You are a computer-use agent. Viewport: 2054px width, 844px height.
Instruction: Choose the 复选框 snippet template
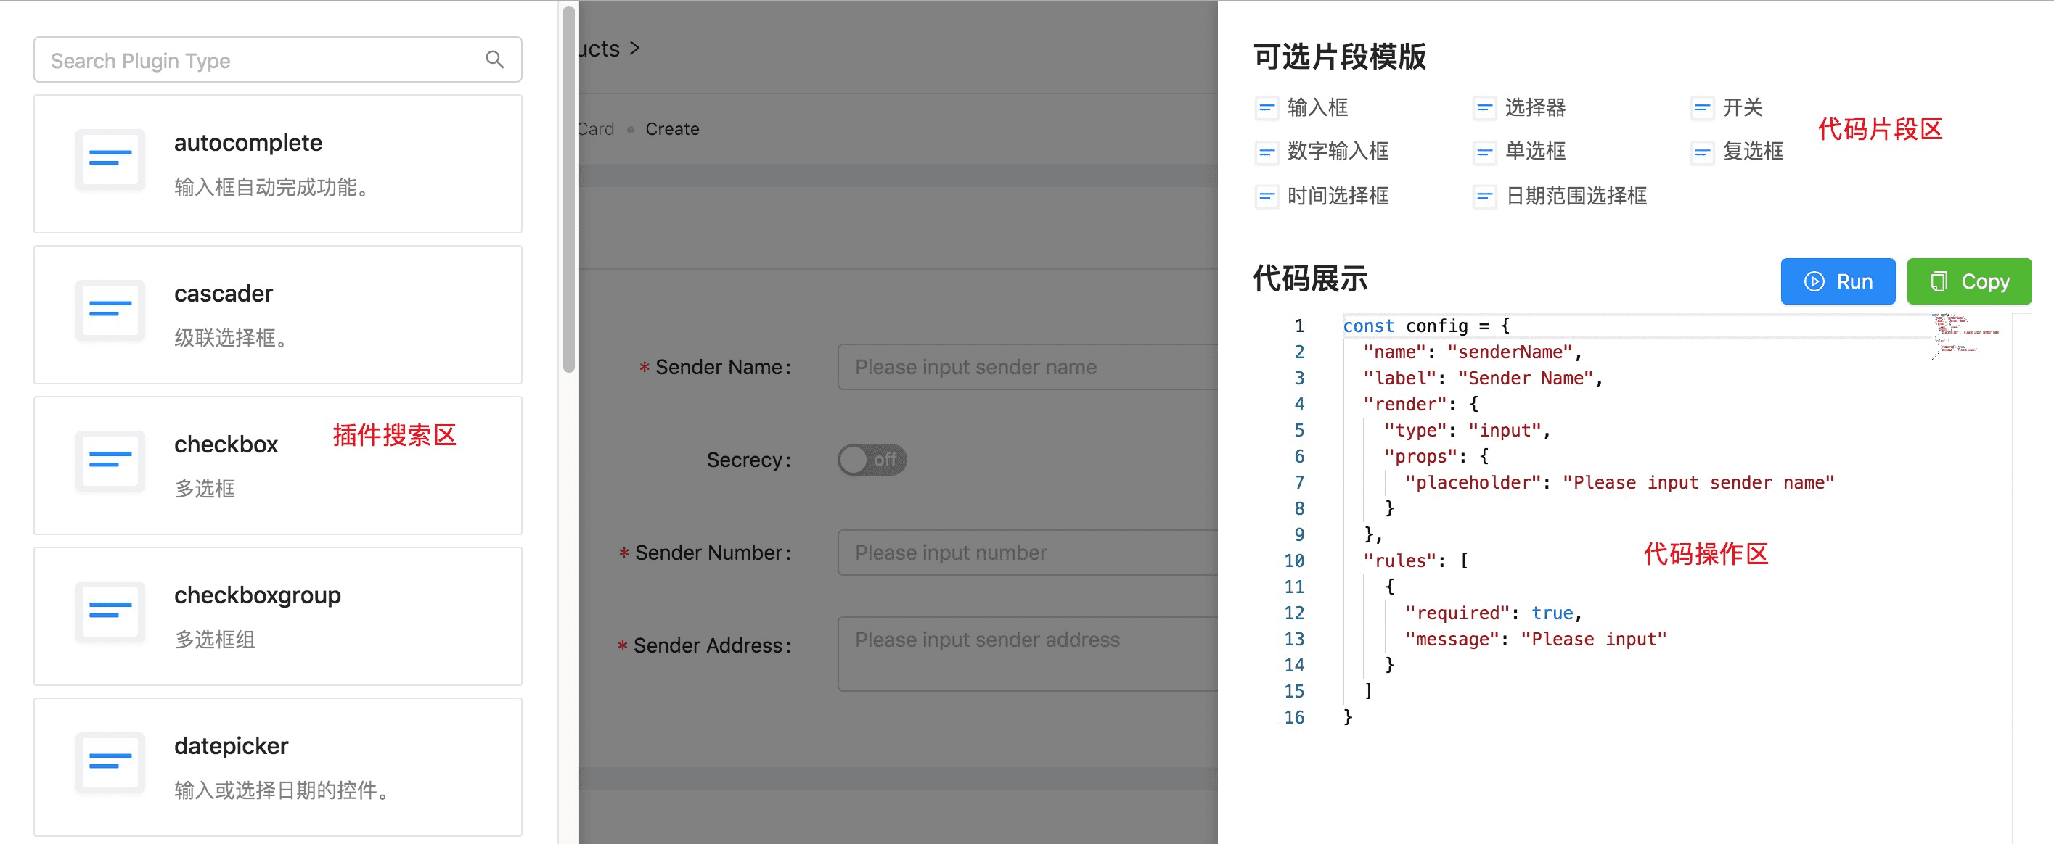pos(1752,152)
